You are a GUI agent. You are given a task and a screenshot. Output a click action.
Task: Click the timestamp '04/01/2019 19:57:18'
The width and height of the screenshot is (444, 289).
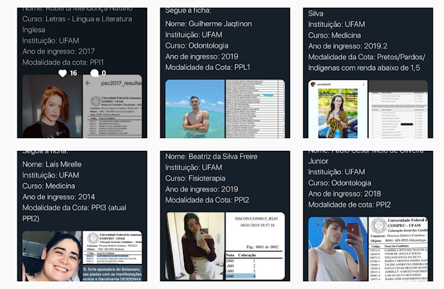(257, 225)
